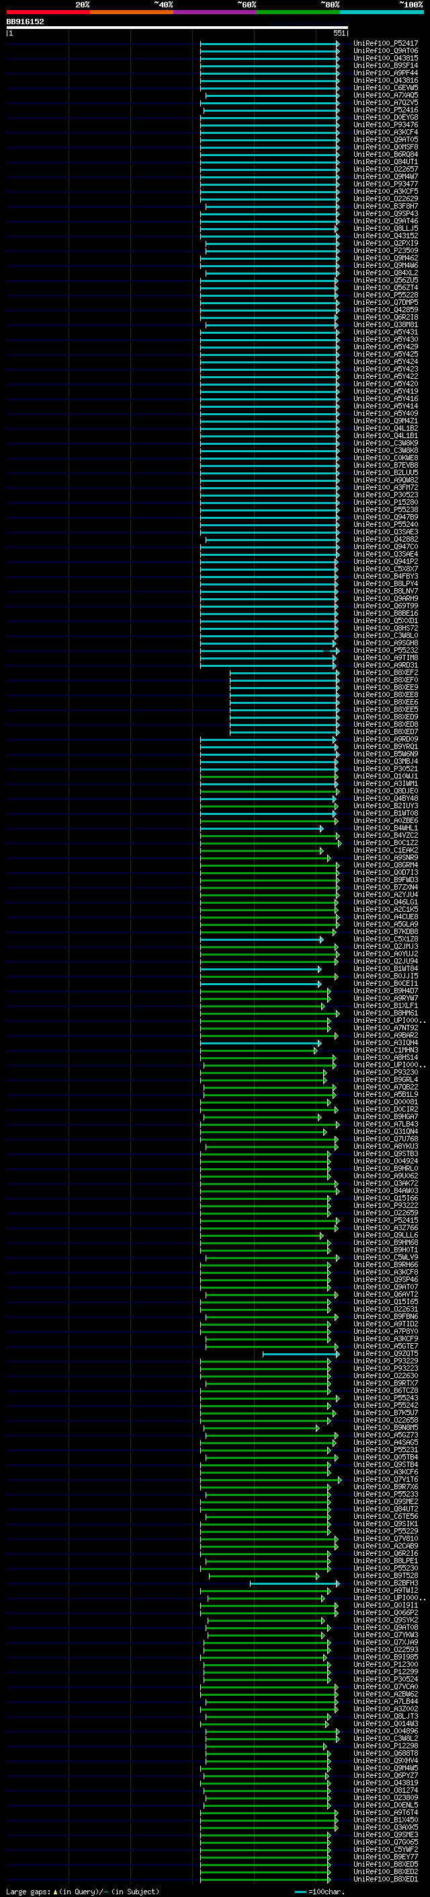Click the cyan ~100% identity color bar
Screen dimensions: 430x1897
tap(382, 12)
